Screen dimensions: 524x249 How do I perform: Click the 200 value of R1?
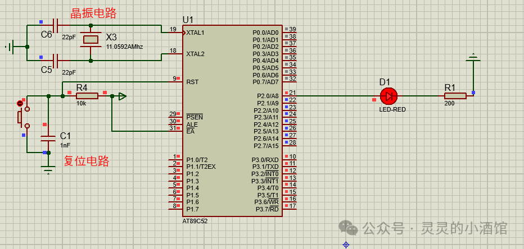pos(449,104)
